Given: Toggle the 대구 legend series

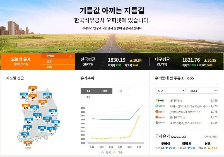Looking at the screenshot, I should pyautogui.click(x=117, y=153).
